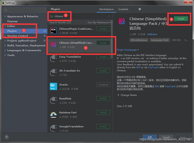Select Keymap in the settings tree

pyautogui.click(x=12, y=21)
